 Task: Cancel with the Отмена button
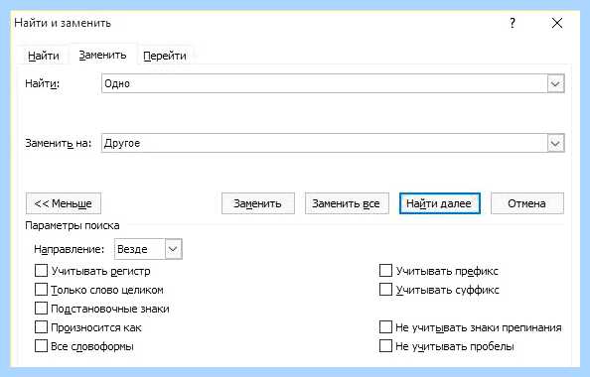pos(527,203)
